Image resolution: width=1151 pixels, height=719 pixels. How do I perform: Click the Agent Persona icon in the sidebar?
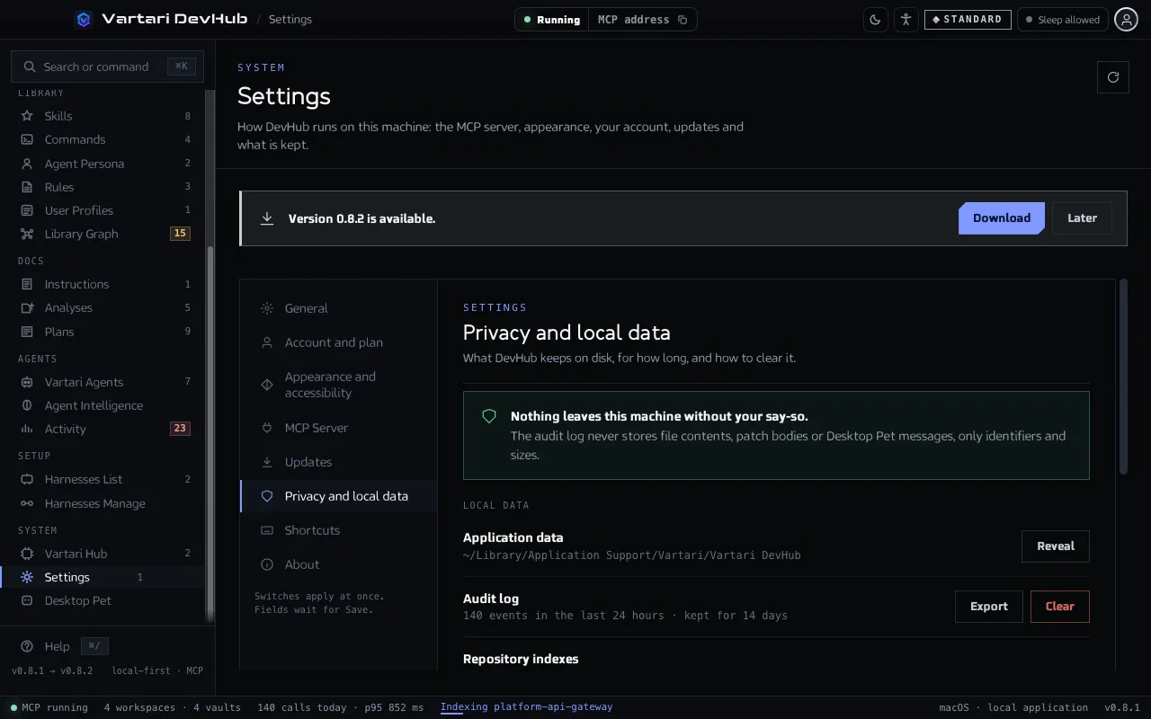(27, 164)
